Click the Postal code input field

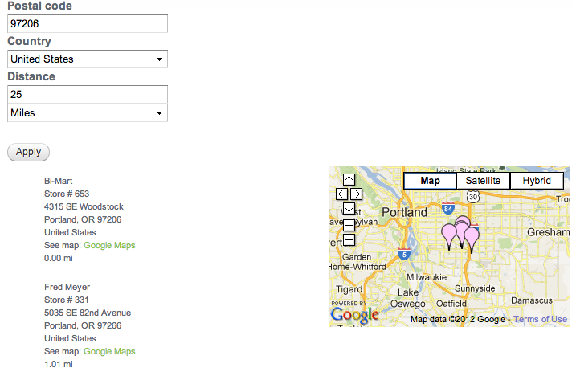(x=87, y=24)
